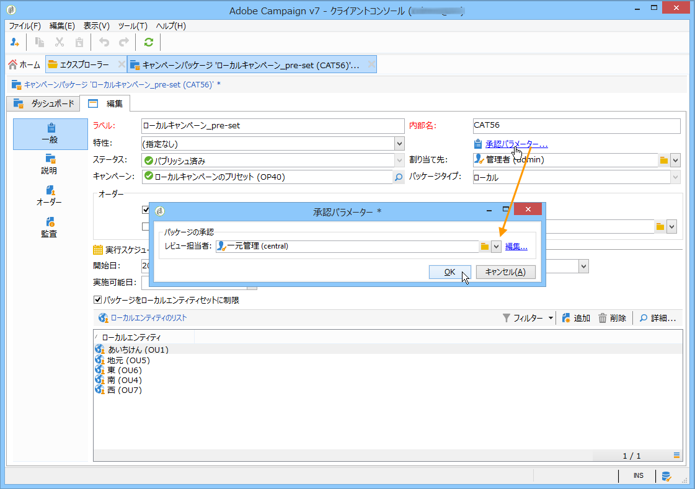
Task: Click the 内部名 CAT56 field
Action: click(576, 126)
